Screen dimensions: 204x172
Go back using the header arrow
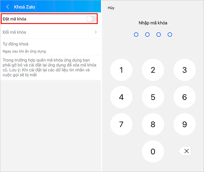8,7
